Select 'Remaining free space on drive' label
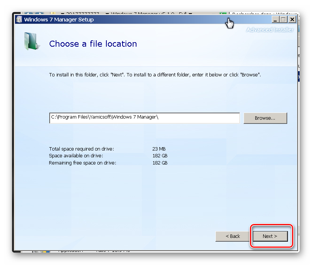The image size is (312, 265). coord(82,163)
